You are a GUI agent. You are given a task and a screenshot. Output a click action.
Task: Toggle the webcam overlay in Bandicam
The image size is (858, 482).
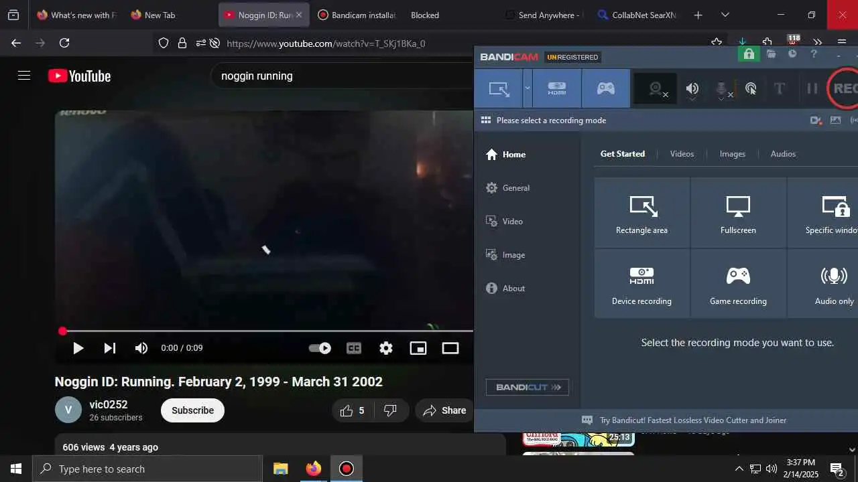pos(656,88)
